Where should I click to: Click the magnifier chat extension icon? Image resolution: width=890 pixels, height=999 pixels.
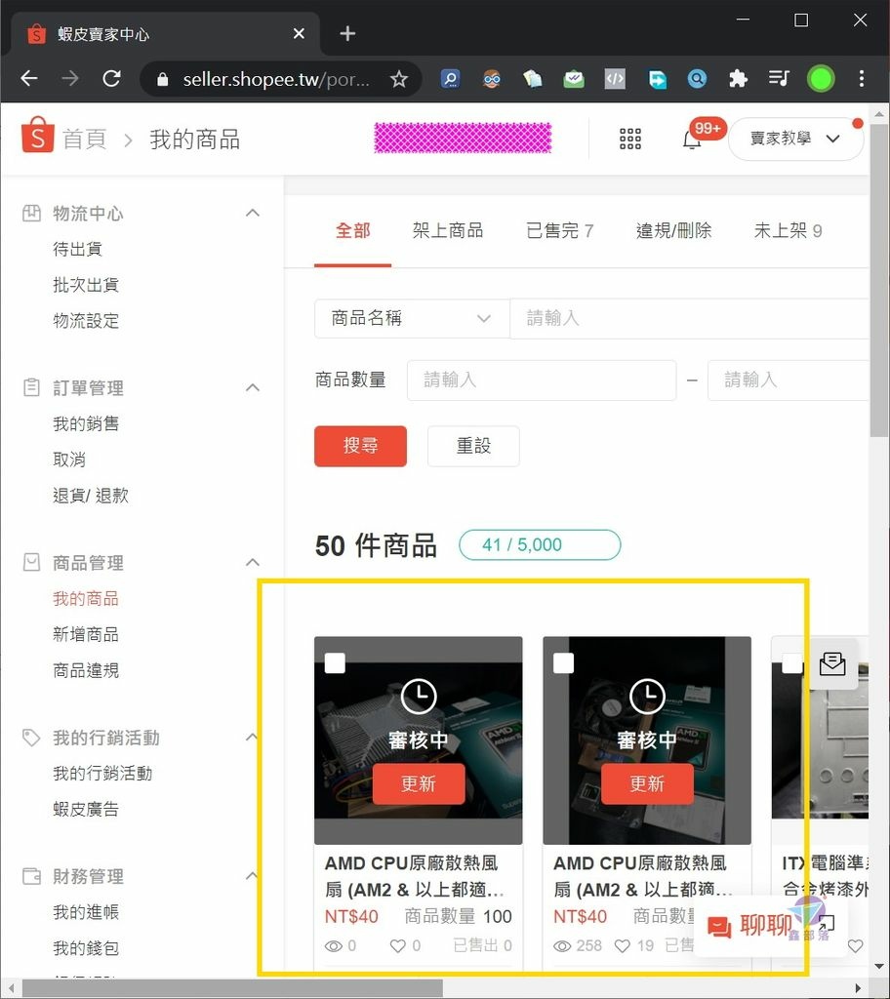click(x=451, y=79)
